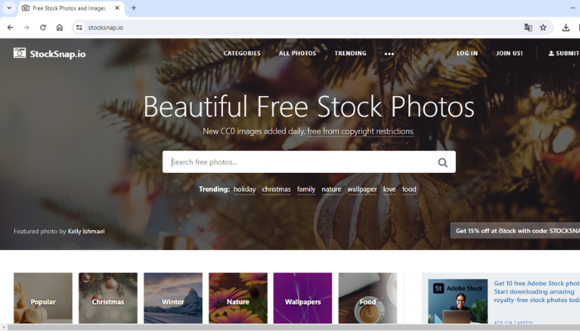Open site information icon in address bar

coord(80,27)
